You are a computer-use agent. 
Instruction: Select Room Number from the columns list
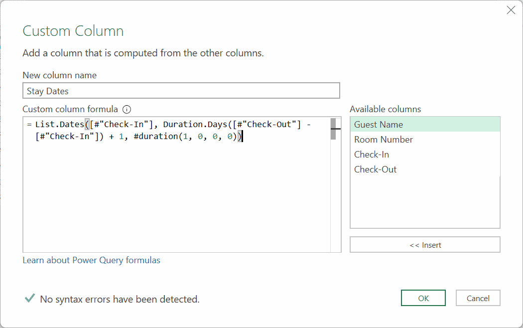pyautogui.click(x=383, y=139)
